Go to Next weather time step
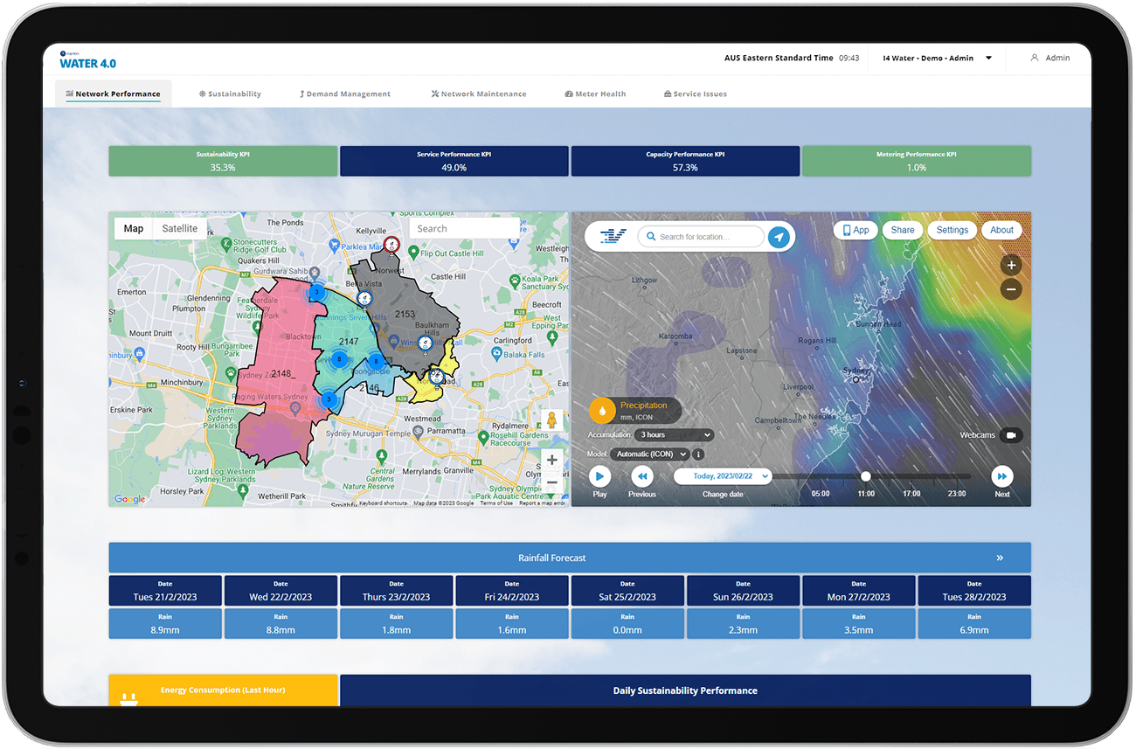Viewport: 1136px width, 749px height. (x=1002, y=476)
